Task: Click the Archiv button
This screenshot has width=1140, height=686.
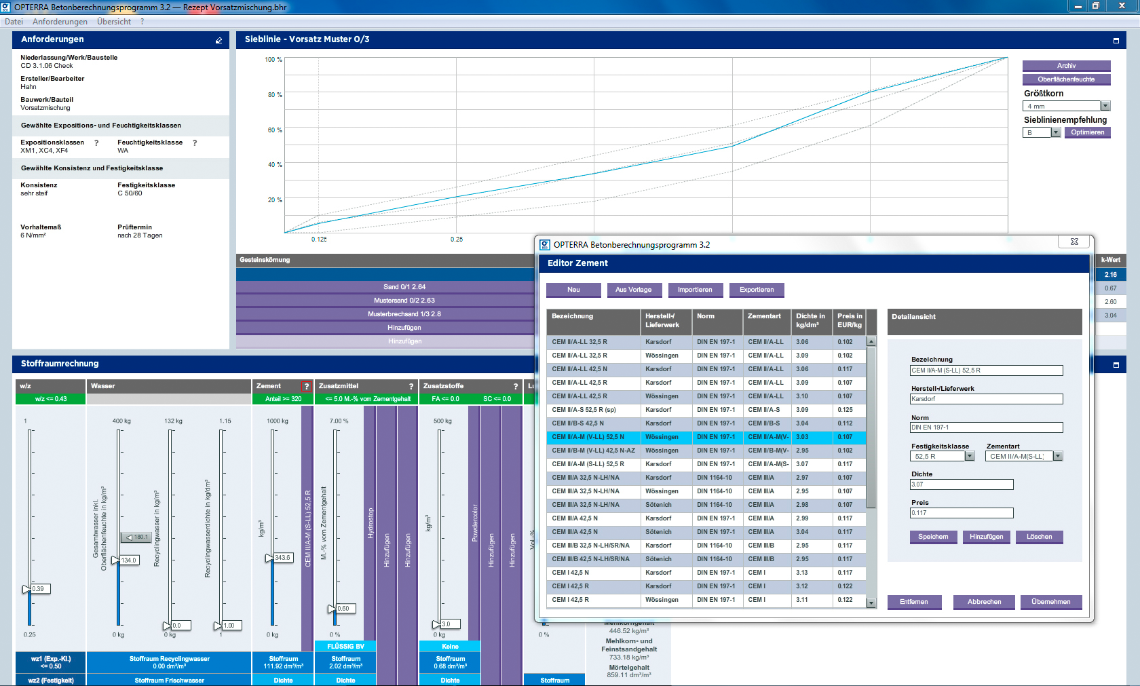Action: pos(1066,66)
